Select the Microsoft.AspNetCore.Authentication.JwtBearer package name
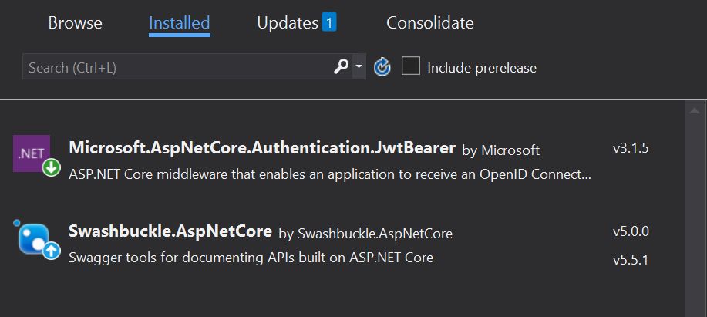This screenshot has width=707, height=317. 262,148
